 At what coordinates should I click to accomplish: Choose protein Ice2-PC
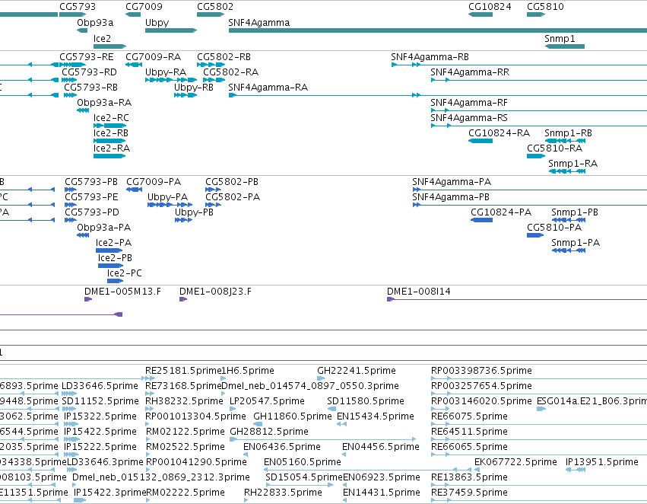tap(125, 273)
